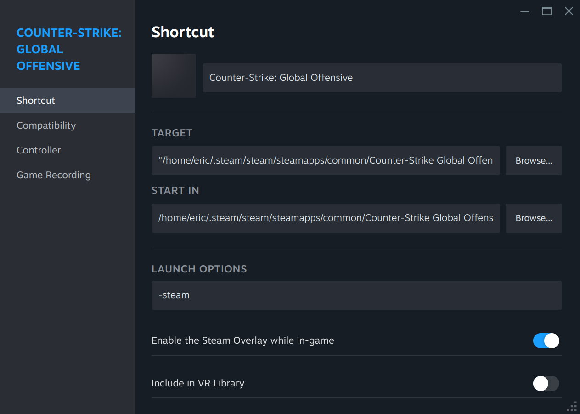
Task: Click the TARGET section label
Action: (172, 133)
